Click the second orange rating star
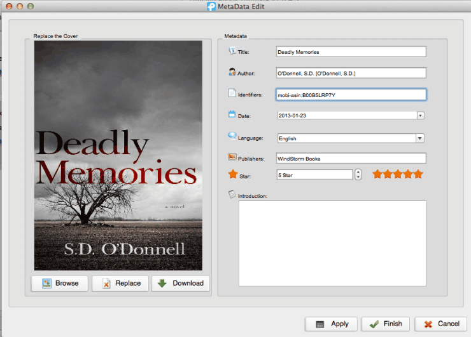This screenshot has height=337, width=471. coord(388,174)
